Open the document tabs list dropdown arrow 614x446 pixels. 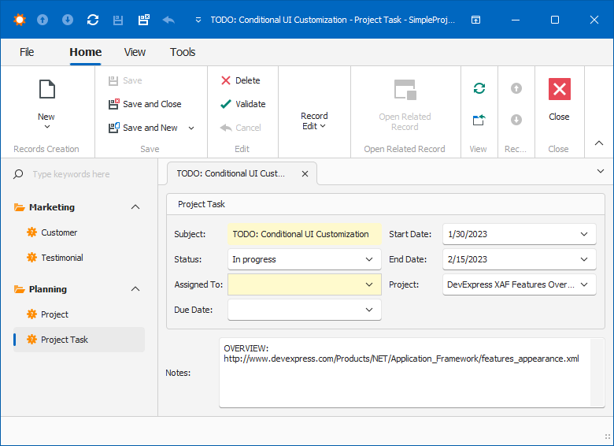point(601,171)
